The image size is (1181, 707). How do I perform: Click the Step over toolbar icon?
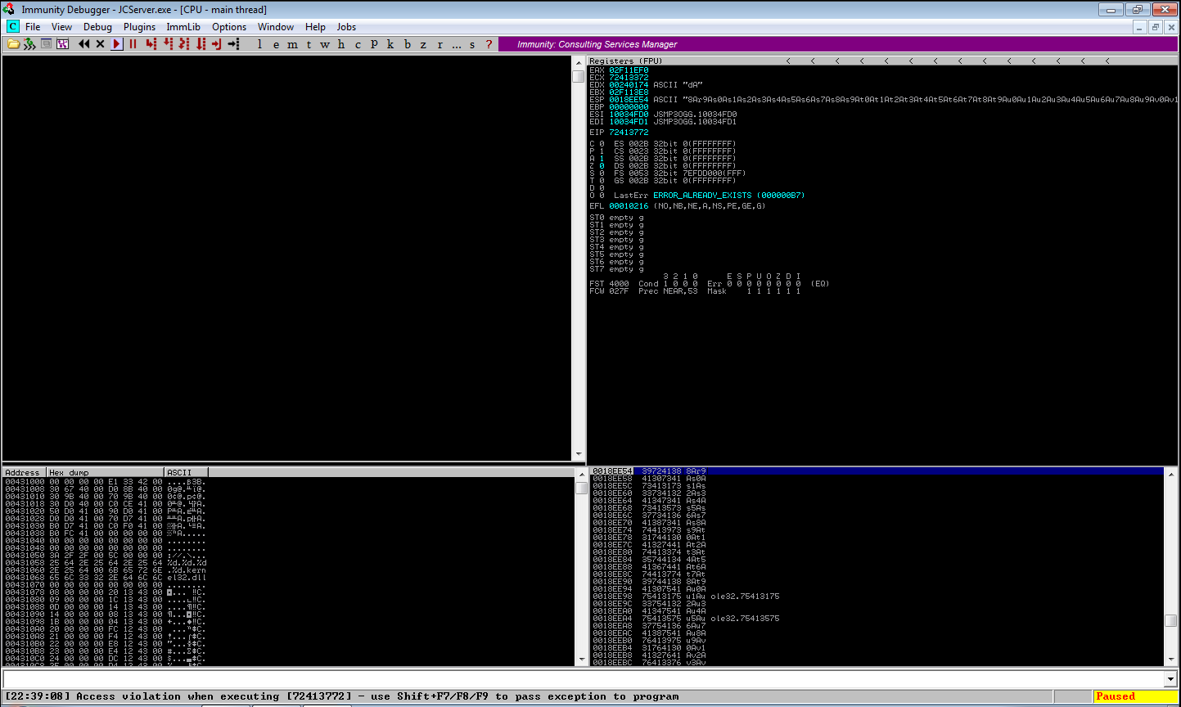tap(168, 44)
